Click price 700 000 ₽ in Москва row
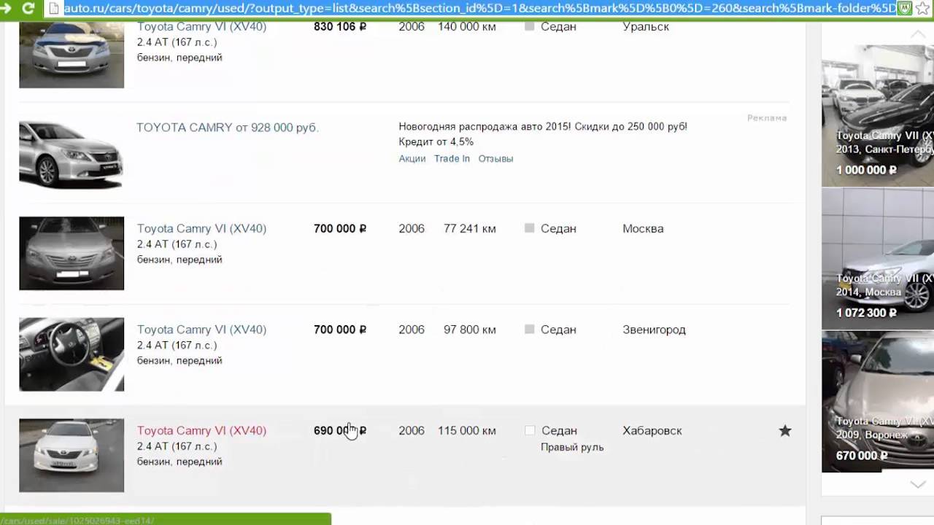934x525 pixels. pyautogui.click(x=340, y=228)
